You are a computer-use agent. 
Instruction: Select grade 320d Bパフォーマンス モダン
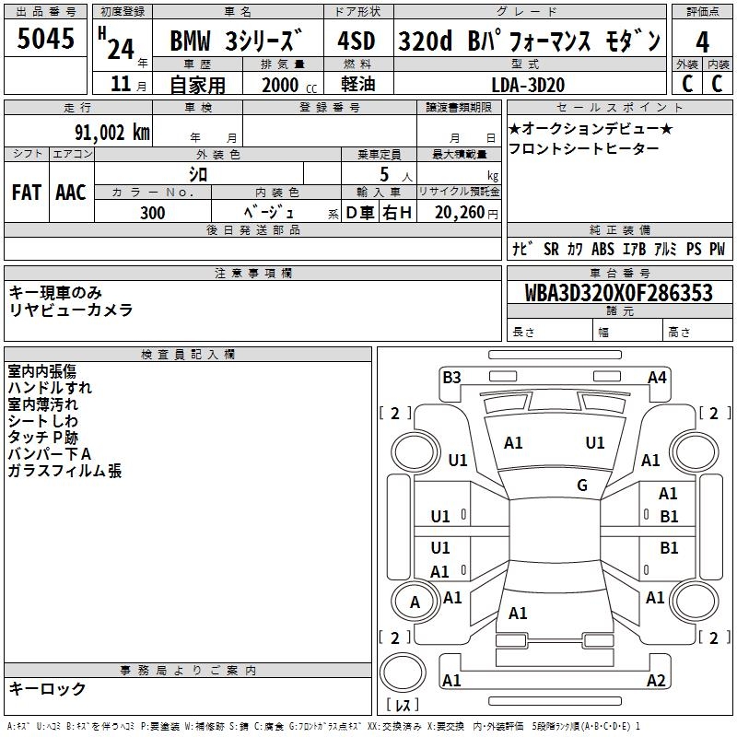529,40
